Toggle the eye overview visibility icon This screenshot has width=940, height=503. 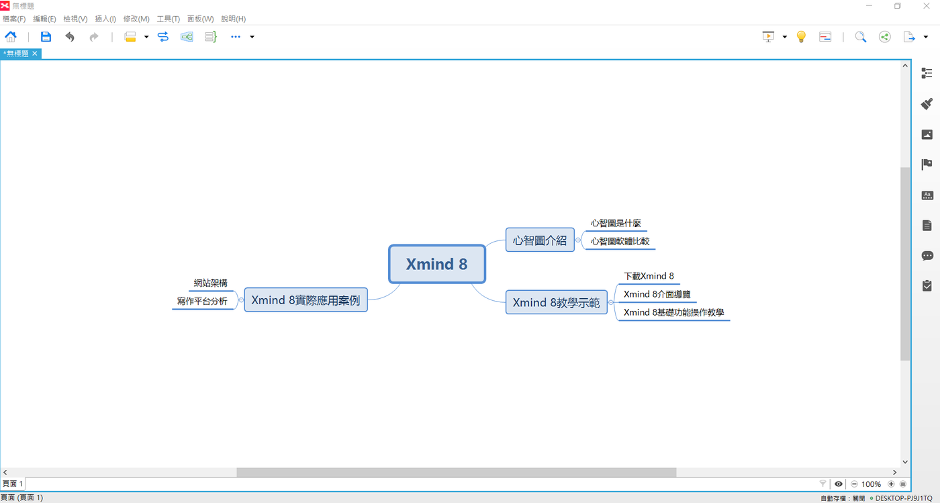[839, 484]
